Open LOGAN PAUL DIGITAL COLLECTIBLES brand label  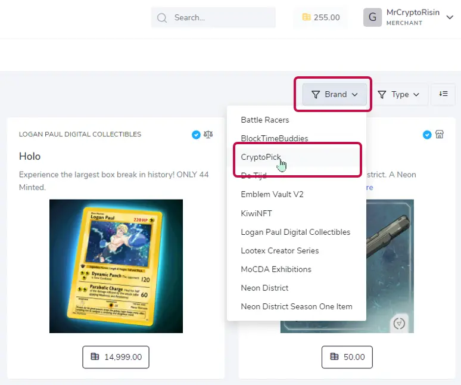tap(80, 135)
